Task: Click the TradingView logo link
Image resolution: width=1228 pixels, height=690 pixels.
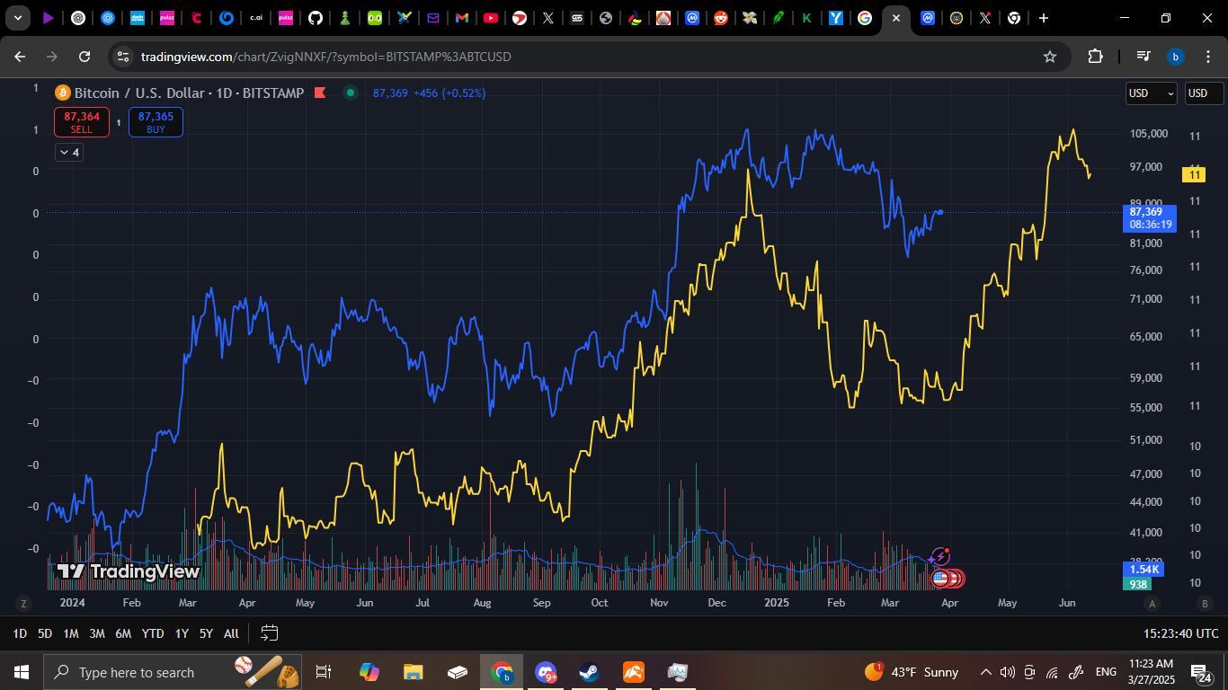Action: pyautogui.click(x=128, y=571)
